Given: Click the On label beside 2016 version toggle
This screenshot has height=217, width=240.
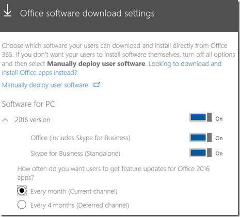Looking at the screenshot, I should pyautogui.click(x=219, y=119).
